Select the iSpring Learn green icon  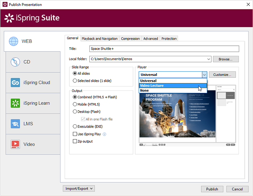tap(15, 103)
